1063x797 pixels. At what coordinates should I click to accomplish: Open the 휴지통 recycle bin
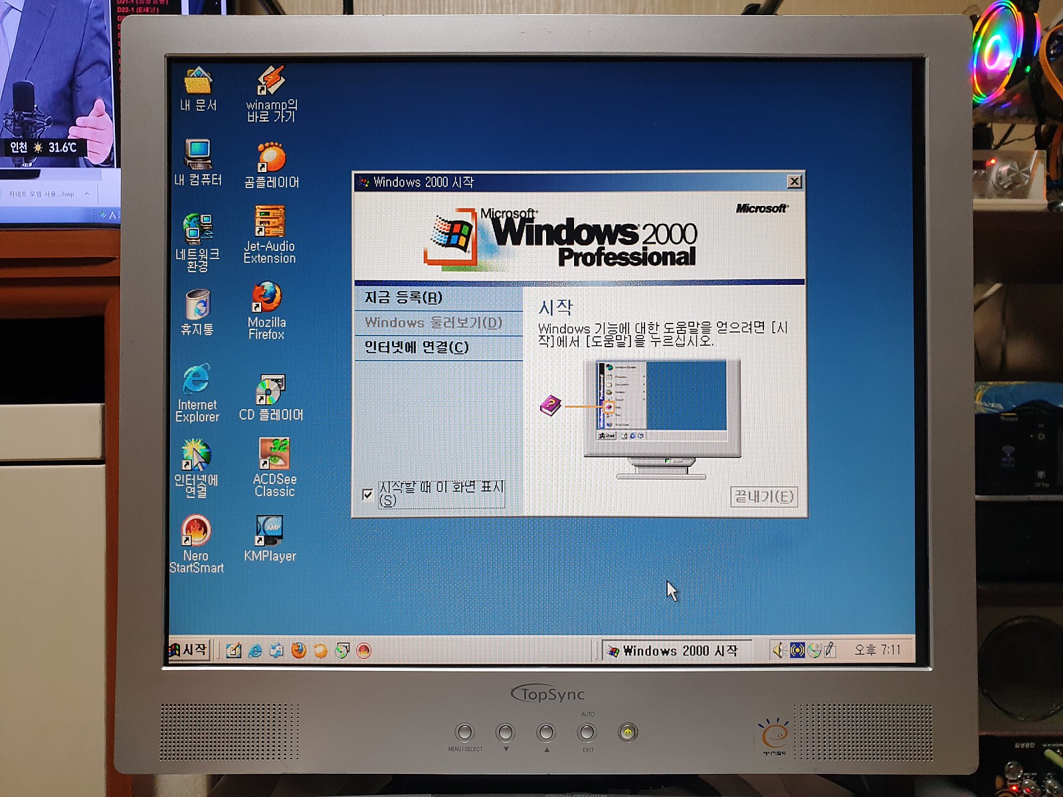tap(197, 311)
